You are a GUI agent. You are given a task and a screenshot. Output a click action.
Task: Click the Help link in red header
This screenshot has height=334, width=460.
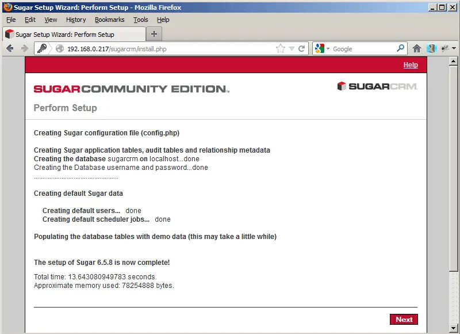pyautogui.click(x=411, y=65)
